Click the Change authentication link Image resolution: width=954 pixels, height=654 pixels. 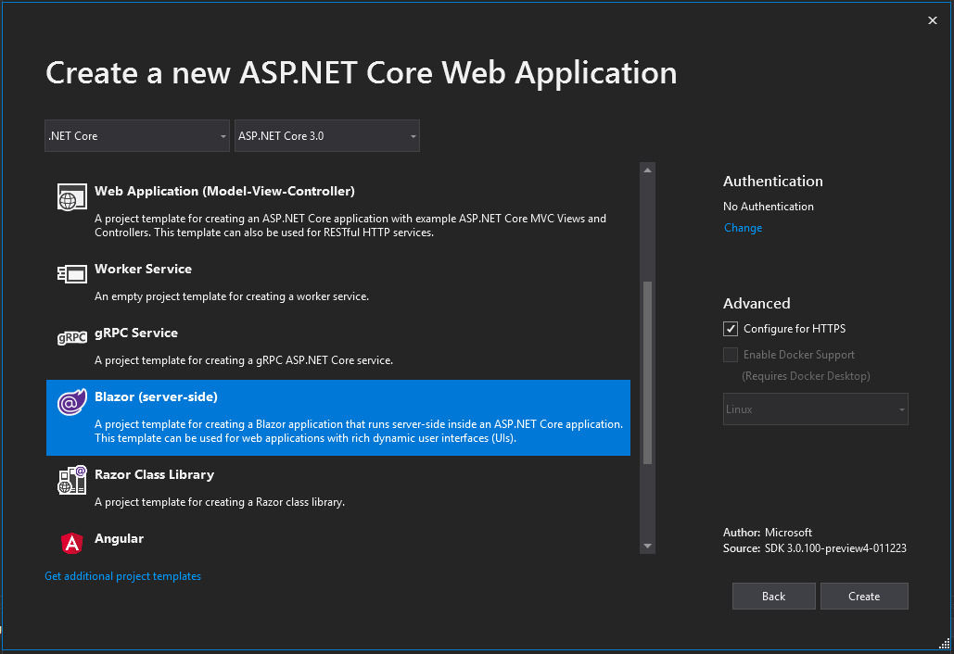tap(743, 228)
